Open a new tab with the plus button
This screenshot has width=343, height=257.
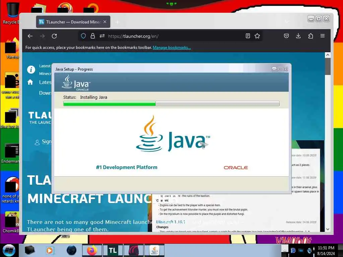[x=118, y=22]
